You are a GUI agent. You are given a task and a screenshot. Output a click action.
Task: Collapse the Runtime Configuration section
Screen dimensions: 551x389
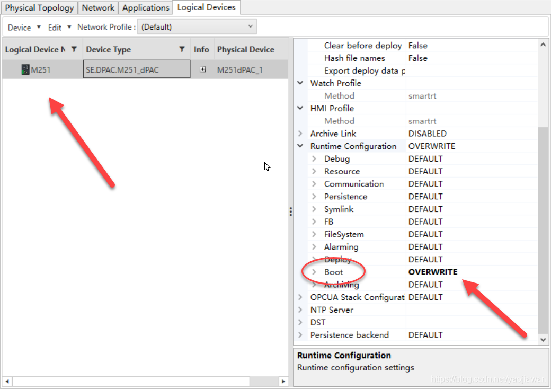pyautogui.click(x=300, y=146)
